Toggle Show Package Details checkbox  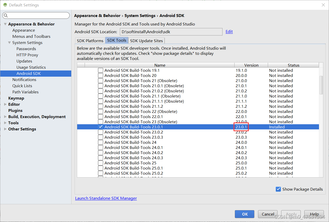[278, 189]
